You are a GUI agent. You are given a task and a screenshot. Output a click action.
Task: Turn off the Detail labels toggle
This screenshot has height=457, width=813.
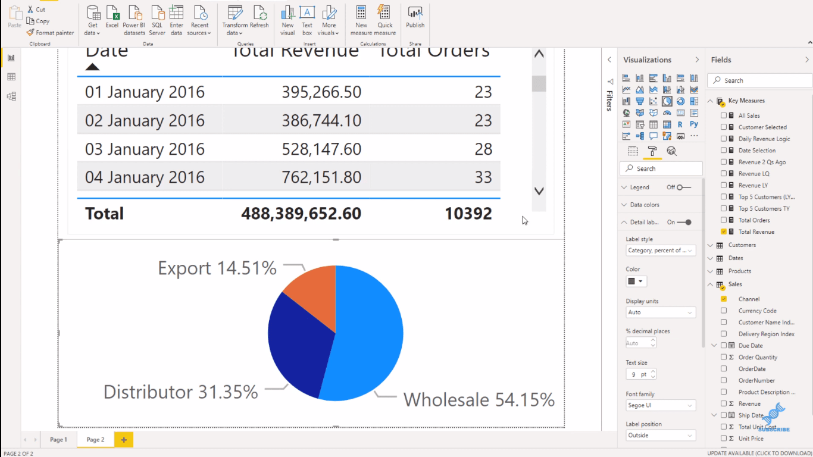[684, 223]
